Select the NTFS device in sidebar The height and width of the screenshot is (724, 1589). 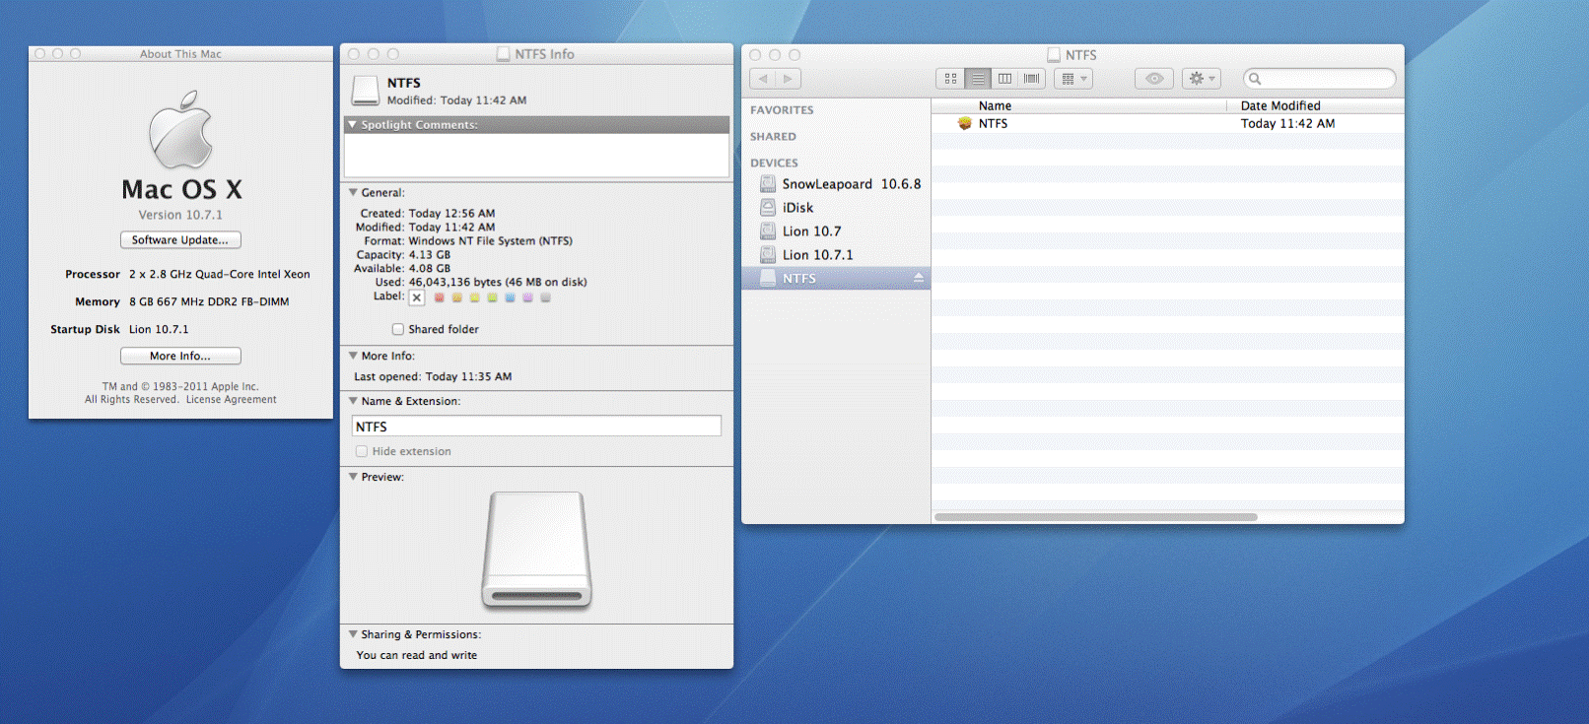point(836,279)
